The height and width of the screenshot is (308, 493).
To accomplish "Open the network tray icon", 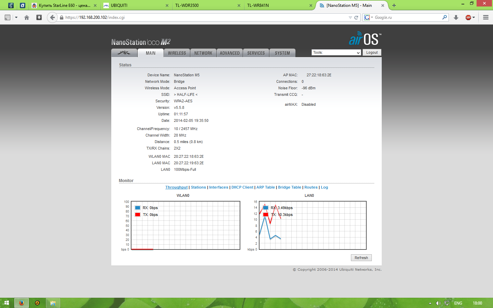I will point(446,303).
